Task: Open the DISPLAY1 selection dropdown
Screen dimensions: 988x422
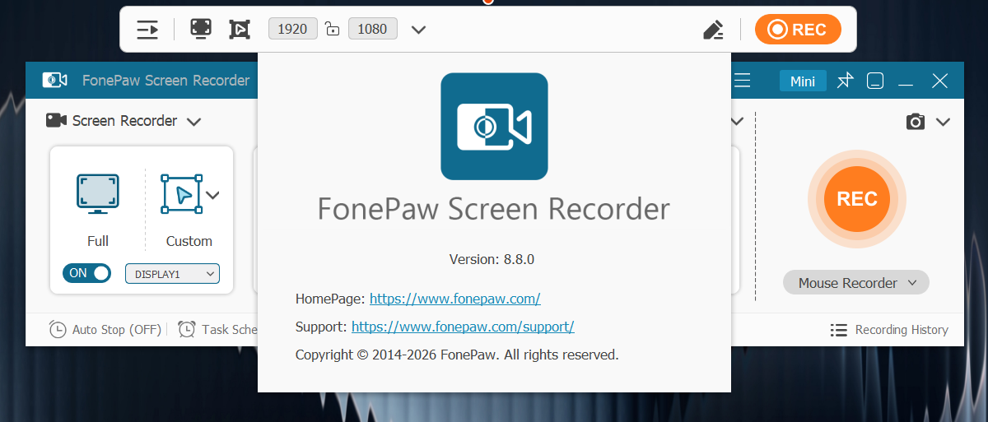Action: (172, 273)
